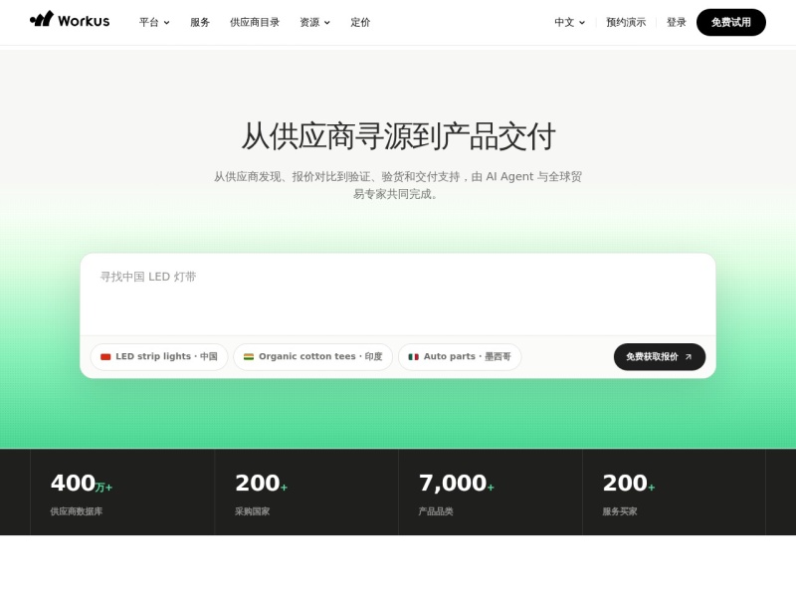Click the India flag icon on cotton tees chip
Viewport: 796px width, 597px height.
249,357
